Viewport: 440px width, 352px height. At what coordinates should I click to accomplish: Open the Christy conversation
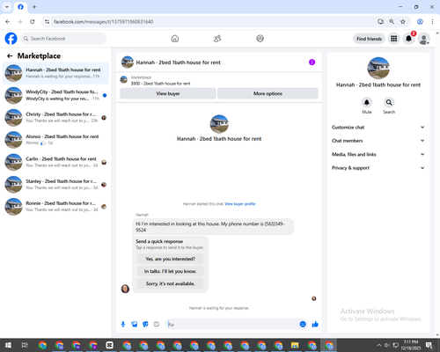tap(55, 117)
